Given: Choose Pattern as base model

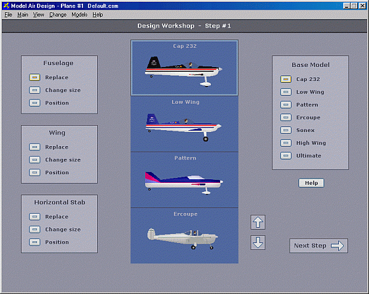Looking at the screenshot, I should point(286,104).
